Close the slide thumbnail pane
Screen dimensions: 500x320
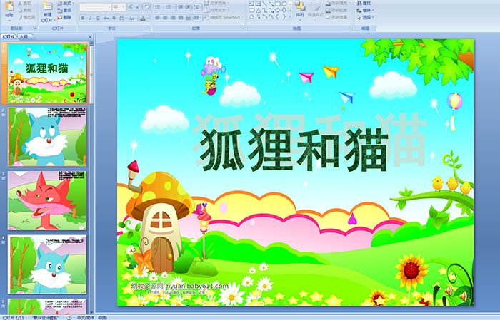(x=90, y=37)
